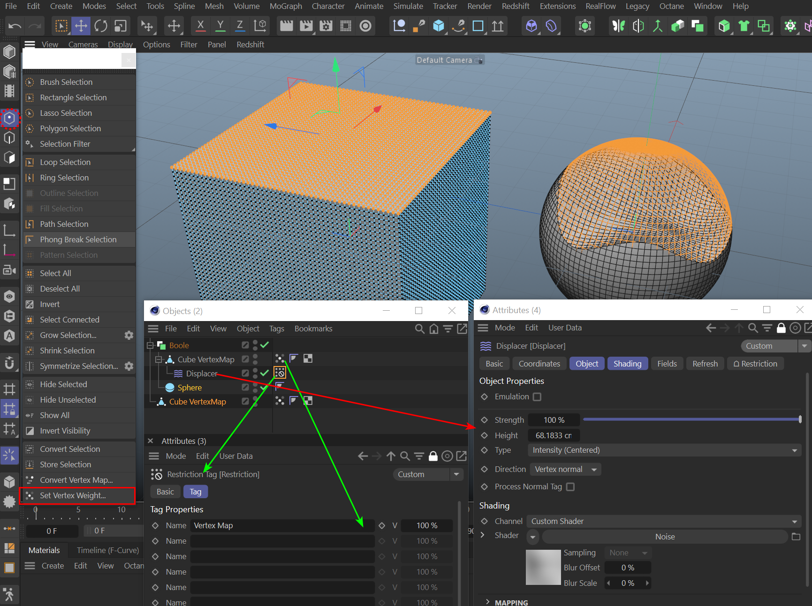Viewport: 812px width, 606px height.
Task: Toggle editor visibility dots for Sphere
Action: (255, 387)
